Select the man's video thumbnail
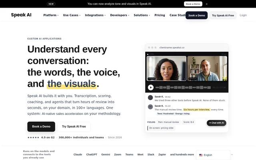The width and height of the screenshot is (256, 160). pos(207,68)
